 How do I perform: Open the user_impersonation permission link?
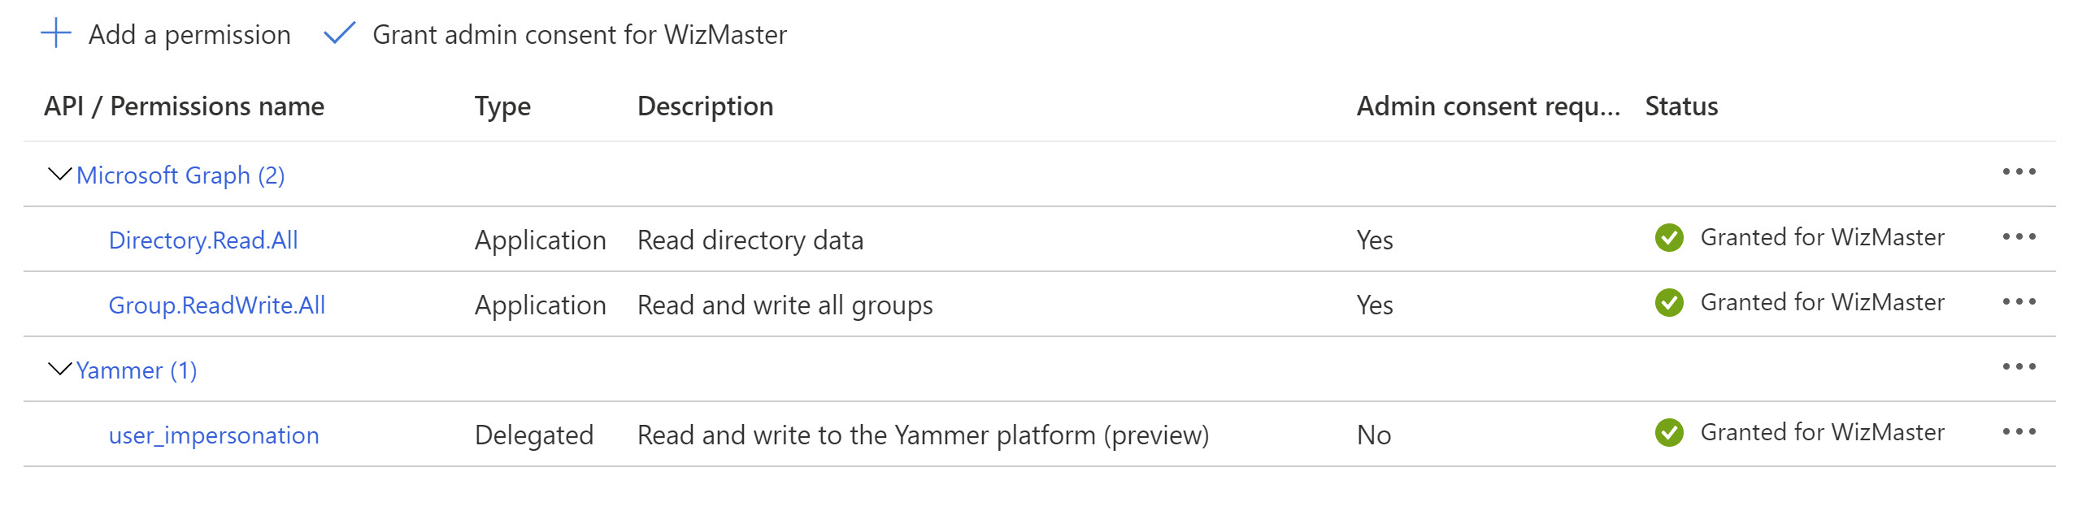point(214,435)
